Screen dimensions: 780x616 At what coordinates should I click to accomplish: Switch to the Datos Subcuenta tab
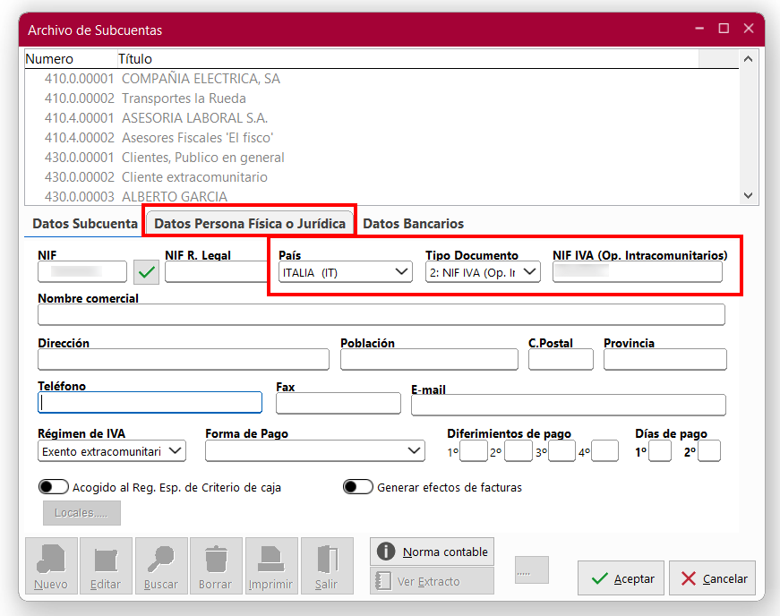tap(85, 224)
